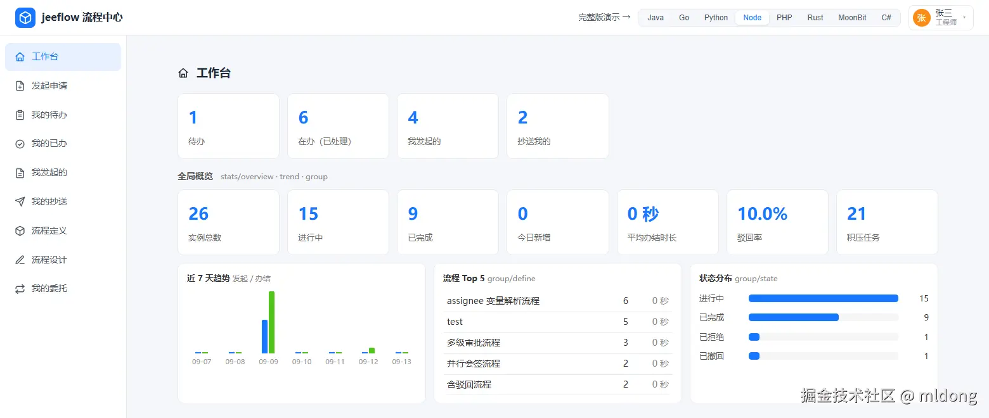This screenshot has height=418, width=989.
Task: Click the clipboard icon for 我的待办
Action: pos(20,115)
